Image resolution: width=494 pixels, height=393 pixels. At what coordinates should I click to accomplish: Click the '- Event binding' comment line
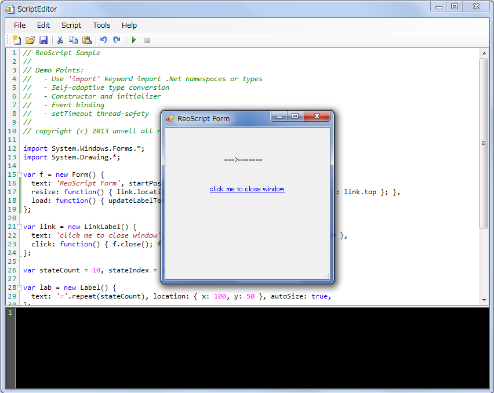point(74,105)
